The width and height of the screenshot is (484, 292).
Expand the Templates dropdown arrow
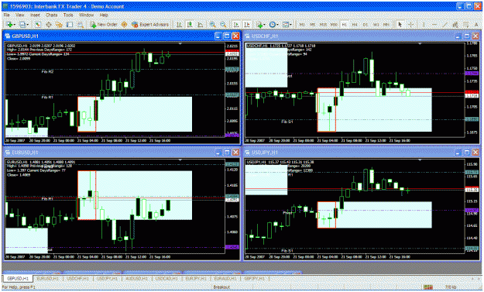pos(290,25)
